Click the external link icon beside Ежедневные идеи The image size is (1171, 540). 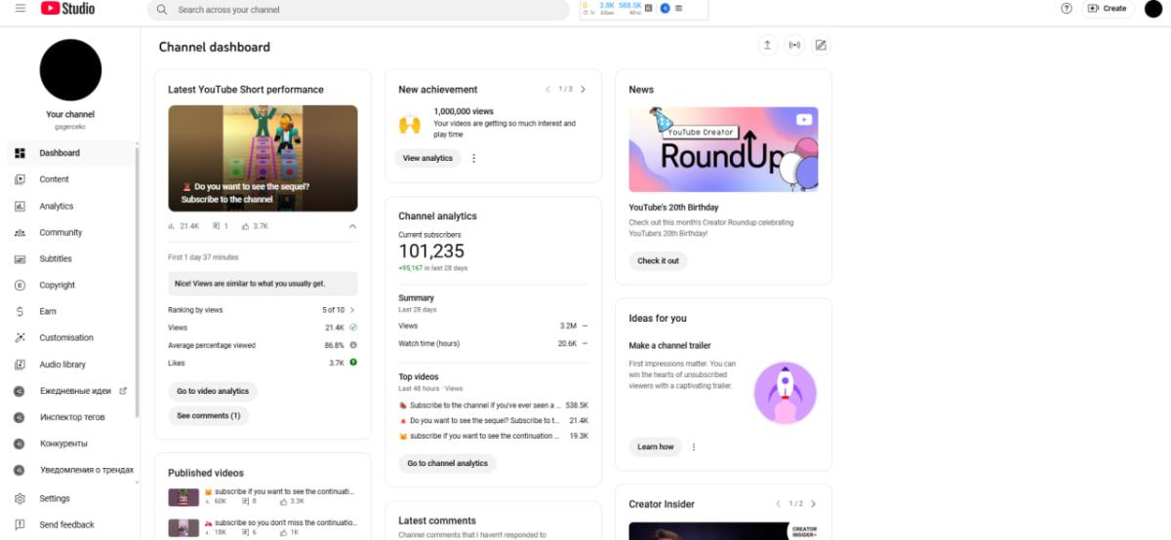(123, 391)
